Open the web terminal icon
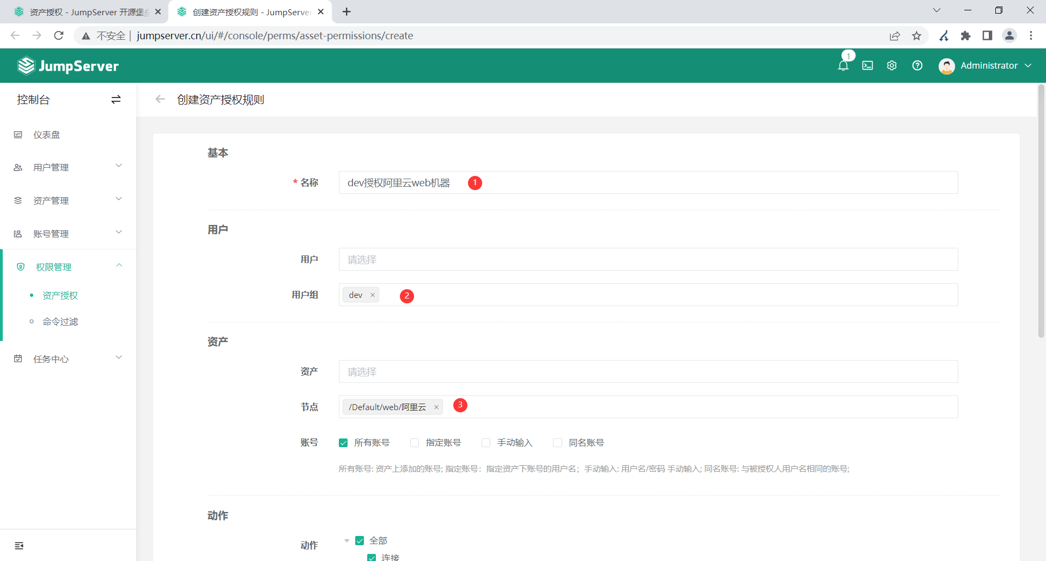This screenshot has width=1046, height=561. 867,65
